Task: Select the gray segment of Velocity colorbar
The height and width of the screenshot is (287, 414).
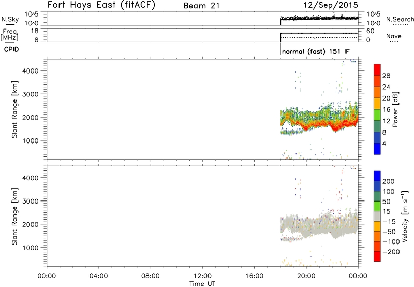Action: [377, 216]
